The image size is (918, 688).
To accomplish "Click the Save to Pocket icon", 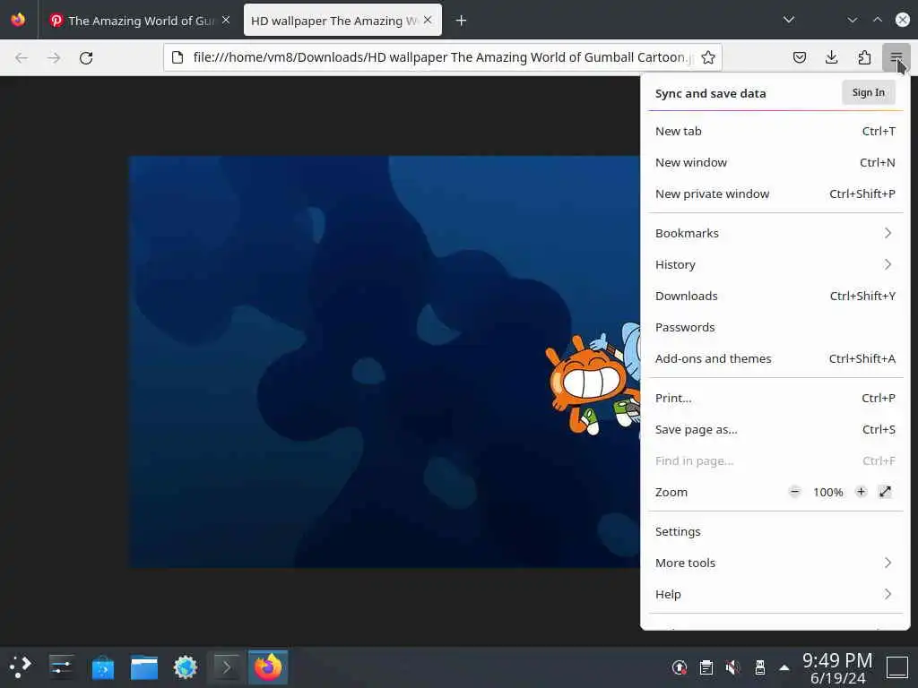I will (x=799, y=57).
